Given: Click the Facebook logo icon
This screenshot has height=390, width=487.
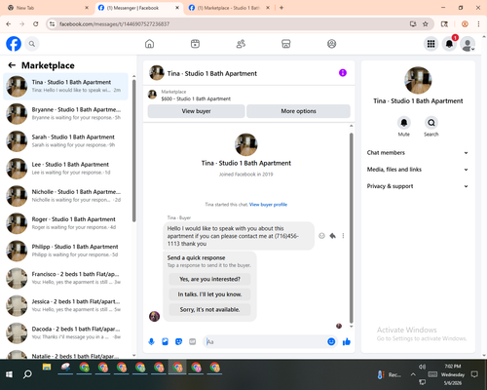Looking at the screenshot, I should point(14,44).
